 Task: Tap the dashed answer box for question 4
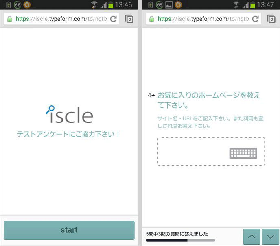coord(211,152)
